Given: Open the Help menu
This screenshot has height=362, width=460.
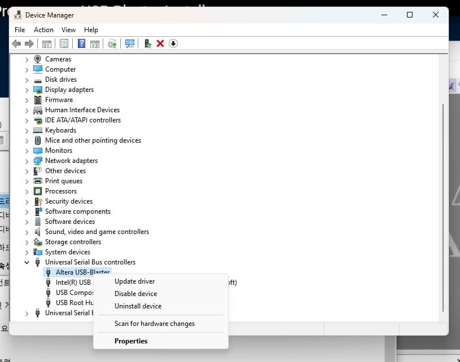Looking at the screenshot, I should [91, 30].
